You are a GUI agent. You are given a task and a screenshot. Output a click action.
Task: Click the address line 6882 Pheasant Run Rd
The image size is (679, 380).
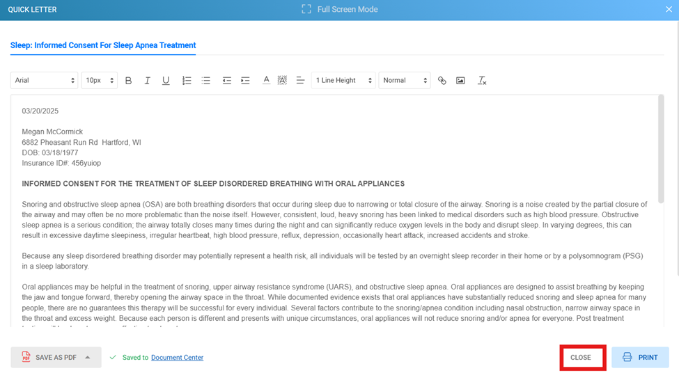pyautogui.click(x=81, y=143)
